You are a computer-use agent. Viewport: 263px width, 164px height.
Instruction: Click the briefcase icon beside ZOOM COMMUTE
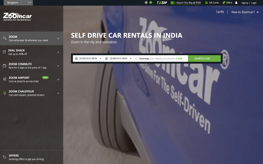tap(4, 66)
